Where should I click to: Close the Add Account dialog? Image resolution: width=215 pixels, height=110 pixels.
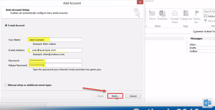[x=140, y=2]
